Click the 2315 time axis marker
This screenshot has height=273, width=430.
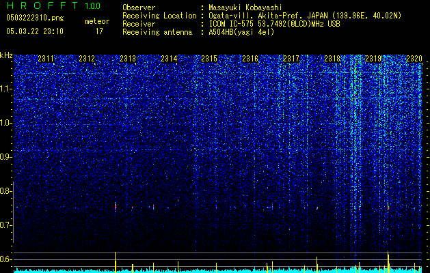(x=209, y=58)
